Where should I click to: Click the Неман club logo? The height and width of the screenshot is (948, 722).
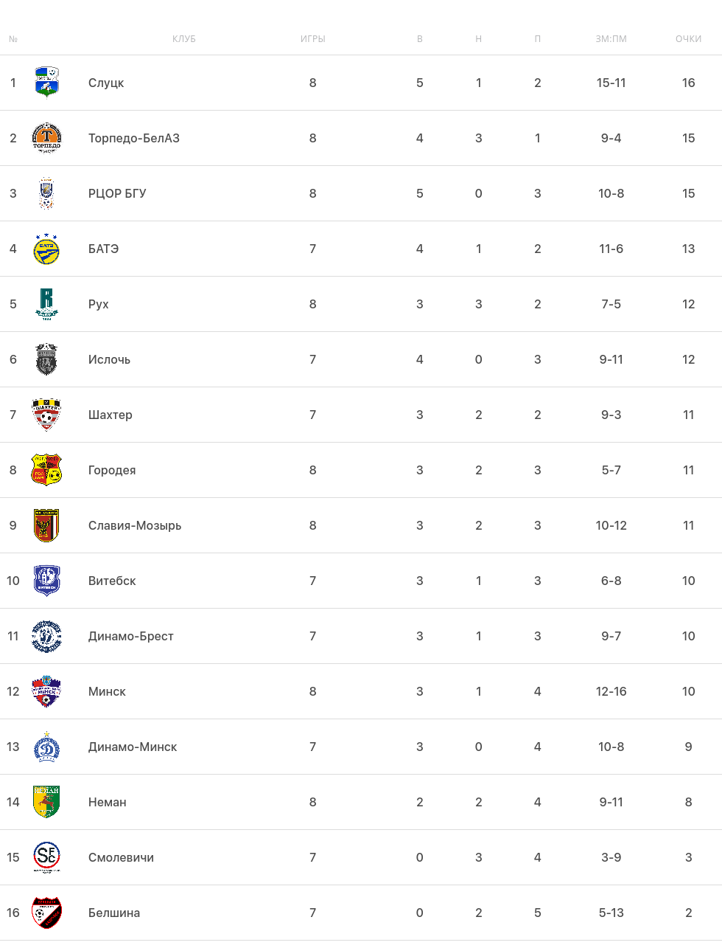46,802
